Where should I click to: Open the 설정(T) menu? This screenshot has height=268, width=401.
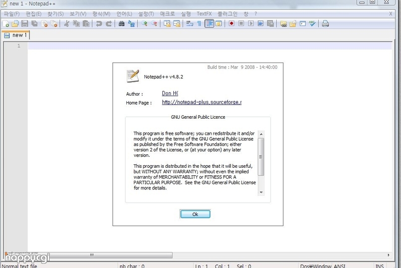[x=146, y=14]
